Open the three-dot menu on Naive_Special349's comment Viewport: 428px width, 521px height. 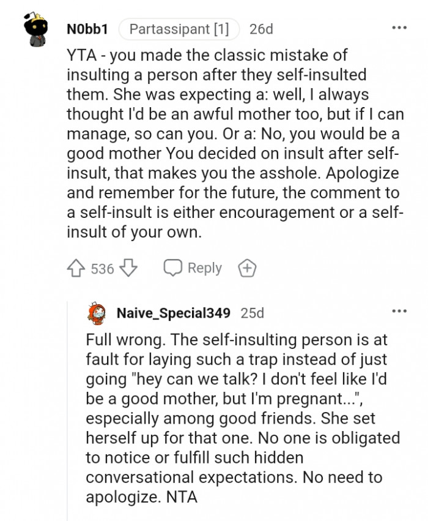(x=400, y=310)
